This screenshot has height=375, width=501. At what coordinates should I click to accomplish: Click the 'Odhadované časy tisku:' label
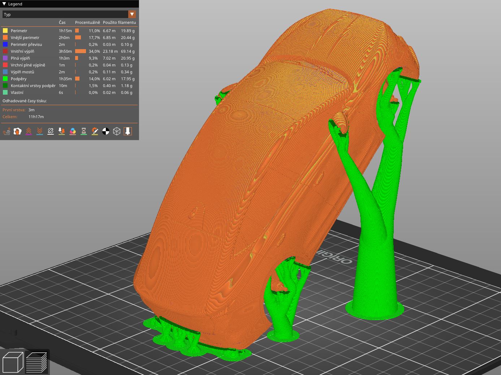(x=25, y=101)
